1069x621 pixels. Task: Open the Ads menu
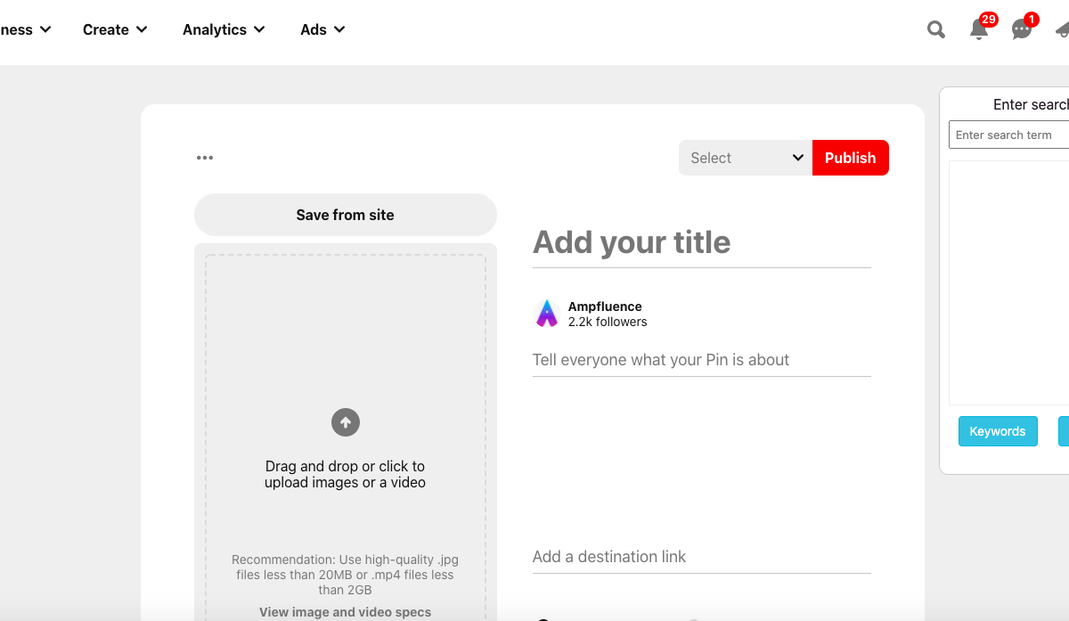322,29
